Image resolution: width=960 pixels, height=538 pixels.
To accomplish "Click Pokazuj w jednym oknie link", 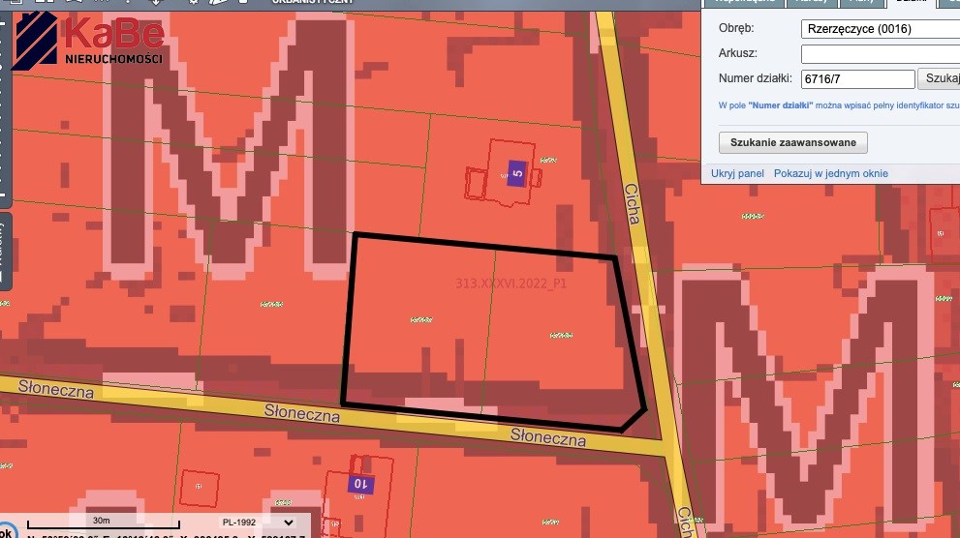I will (x=830, y=173).
